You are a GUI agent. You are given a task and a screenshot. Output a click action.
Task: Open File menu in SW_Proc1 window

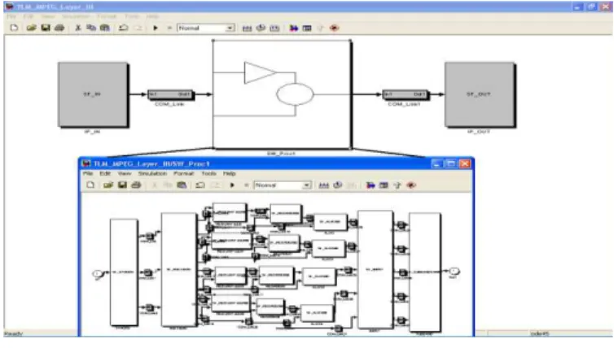[x=88, y=173]
